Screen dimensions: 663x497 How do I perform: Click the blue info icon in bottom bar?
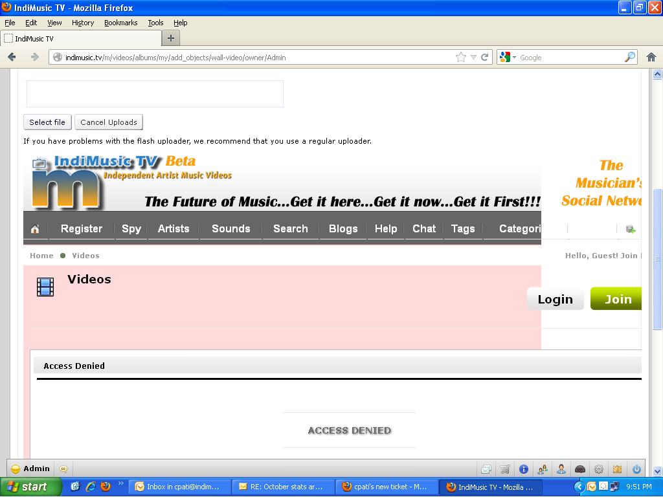(x=524, y=469)
